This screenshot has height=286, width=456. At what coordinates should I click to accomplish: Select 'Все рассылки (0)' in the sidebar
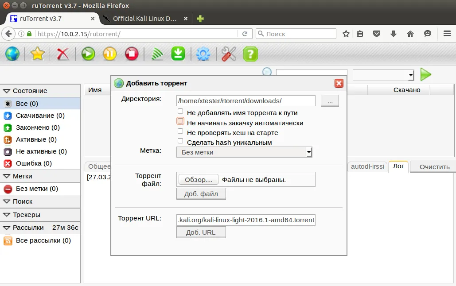coord(40,241)
